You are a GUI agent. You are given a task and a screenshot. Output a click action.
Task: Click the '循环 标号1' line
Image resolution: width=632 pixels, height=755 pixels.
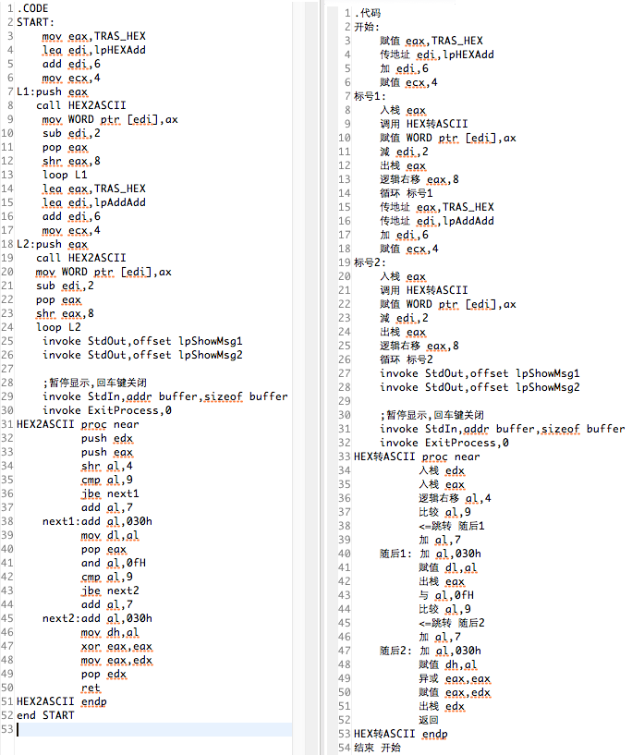407,193
